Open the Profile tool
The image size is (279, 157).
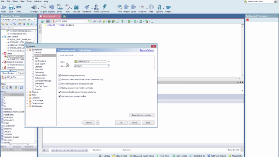96,8
